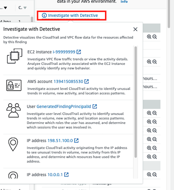This screenshot has width=174, height=190.
Task: Click the popup's vertical scrollbar
Action: coord(136,102)
